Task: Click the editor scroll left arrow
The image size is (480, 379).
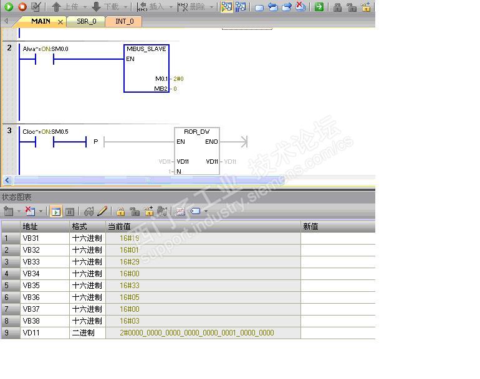Action: click(7, 180)
